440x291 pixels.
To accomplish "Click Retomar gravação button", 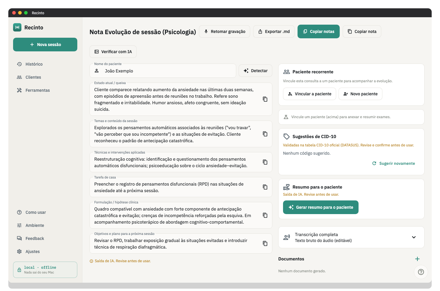I will pyautogui.click(x=224, y=31).
